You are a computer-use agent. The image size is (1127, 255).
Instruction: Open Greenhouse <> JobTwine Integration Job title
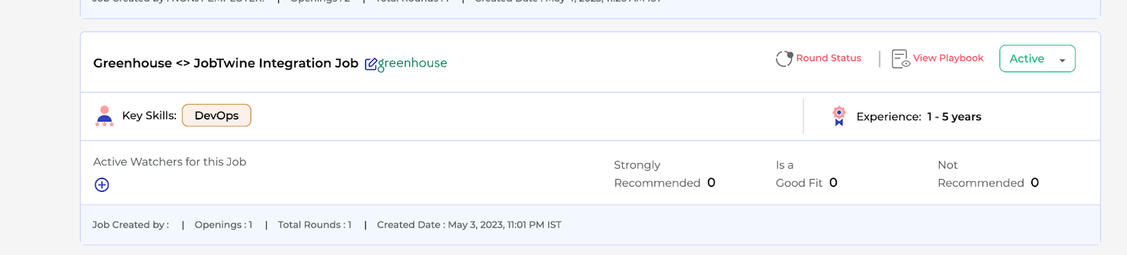coord(225,63)
